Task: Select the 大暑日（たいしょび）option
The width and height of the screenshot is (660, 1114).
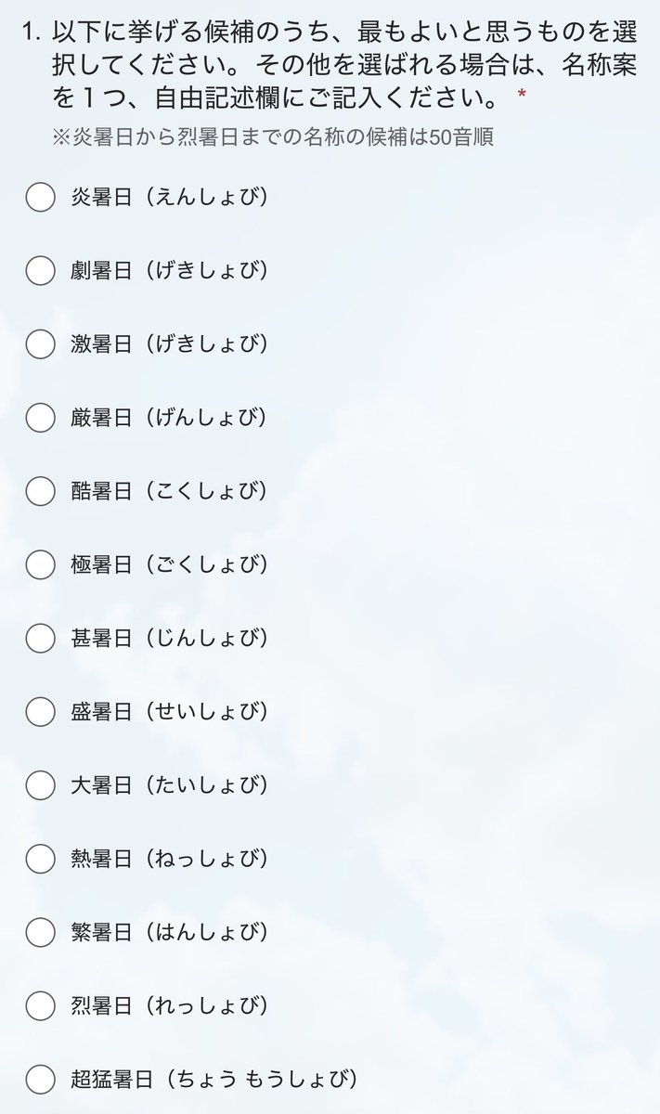Action: [40, 785]
